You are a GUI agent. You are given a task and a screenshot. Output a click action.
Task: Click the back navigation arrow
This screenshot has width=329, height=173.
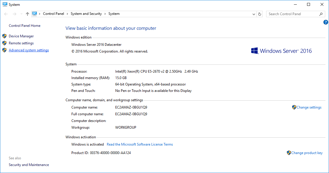coord(6,14)
